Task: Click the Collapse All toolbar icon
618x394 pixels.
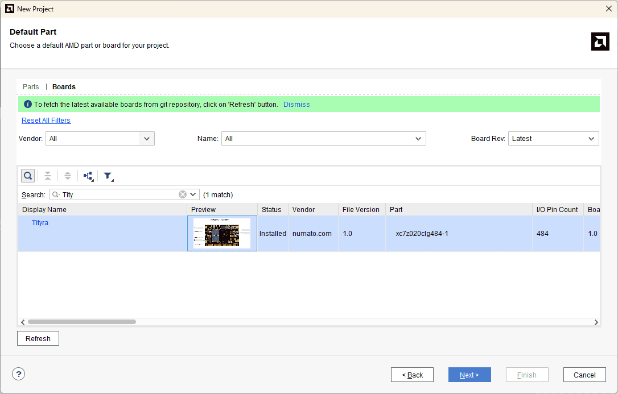Action: point(48,176)
